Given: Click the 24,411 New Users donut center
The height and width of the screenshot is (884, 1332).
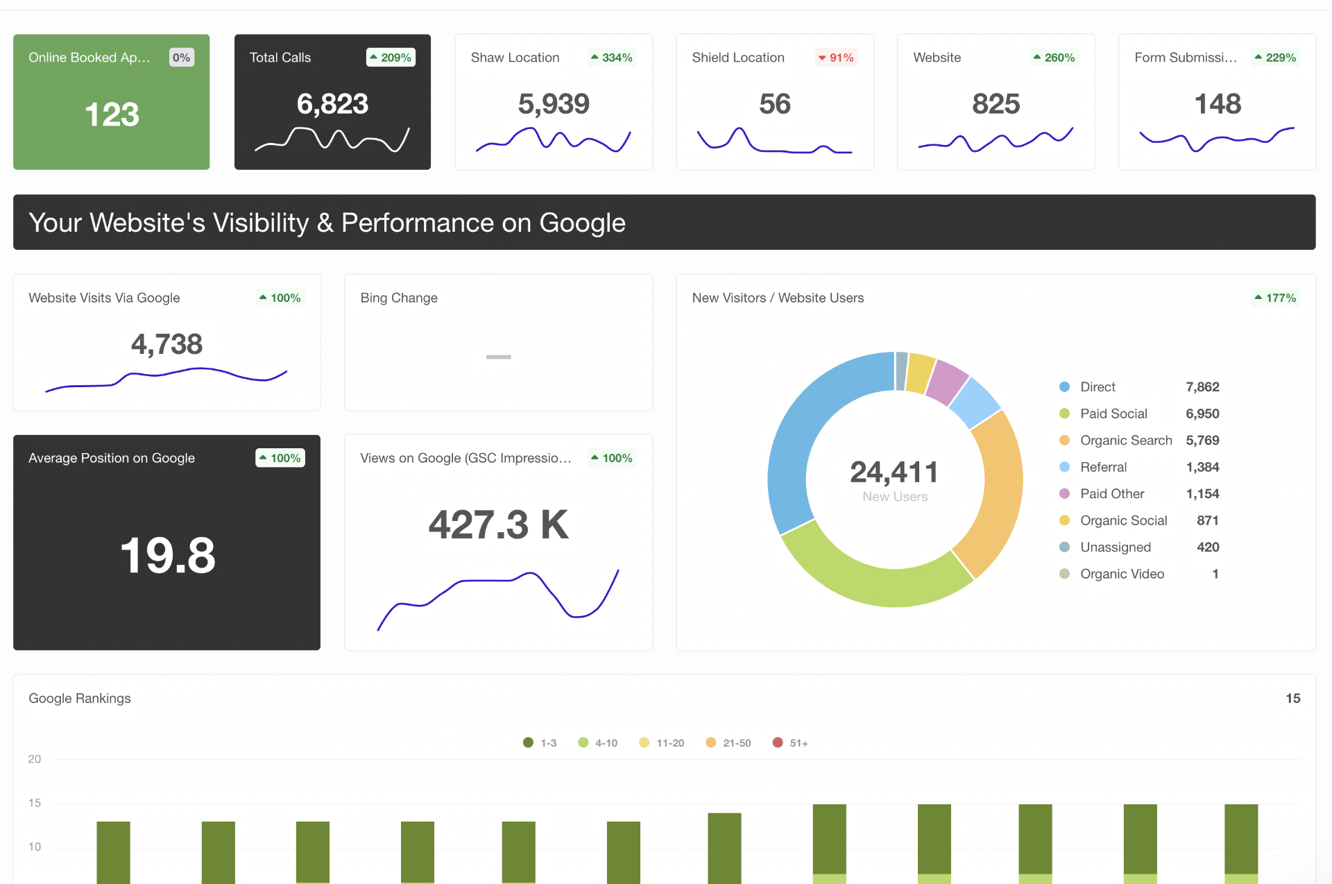Looking at the screenshot, I should click(x=895, y=479).
